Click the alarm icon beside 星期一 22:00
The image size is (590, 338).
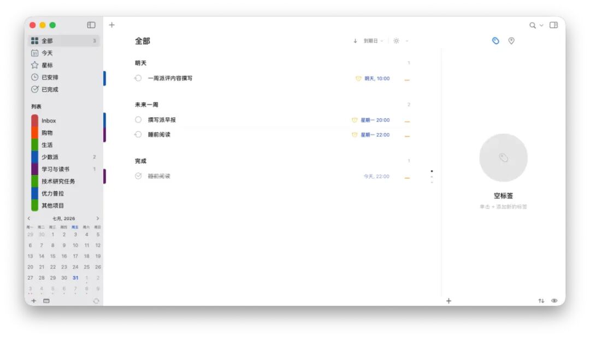(355, 135)
